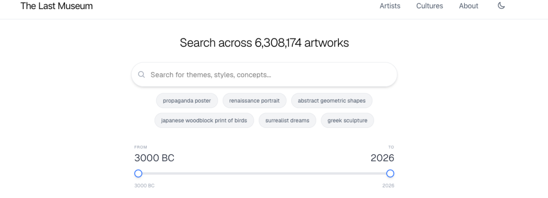The image size is (548, 198).
Task: Open The Last Museum home link
Action: tap(57, 6)
